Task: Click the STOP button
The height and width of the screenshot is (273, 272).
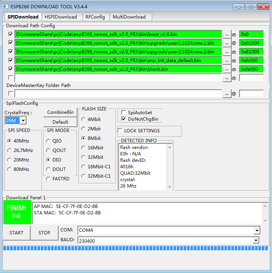Action: click(x=44, y=233)
